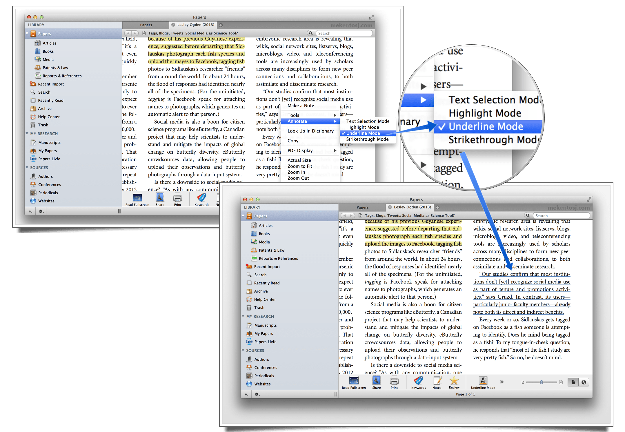Collapse SOURCES section in back window
Viewport: 625px width, 432px height.
[x=27, y=167]
